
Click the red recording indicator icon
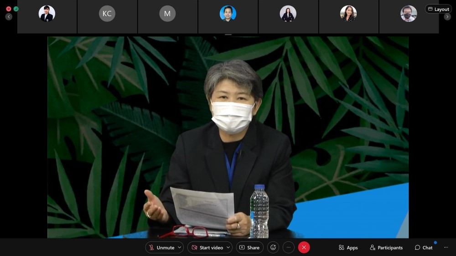[x=9, y=9]
